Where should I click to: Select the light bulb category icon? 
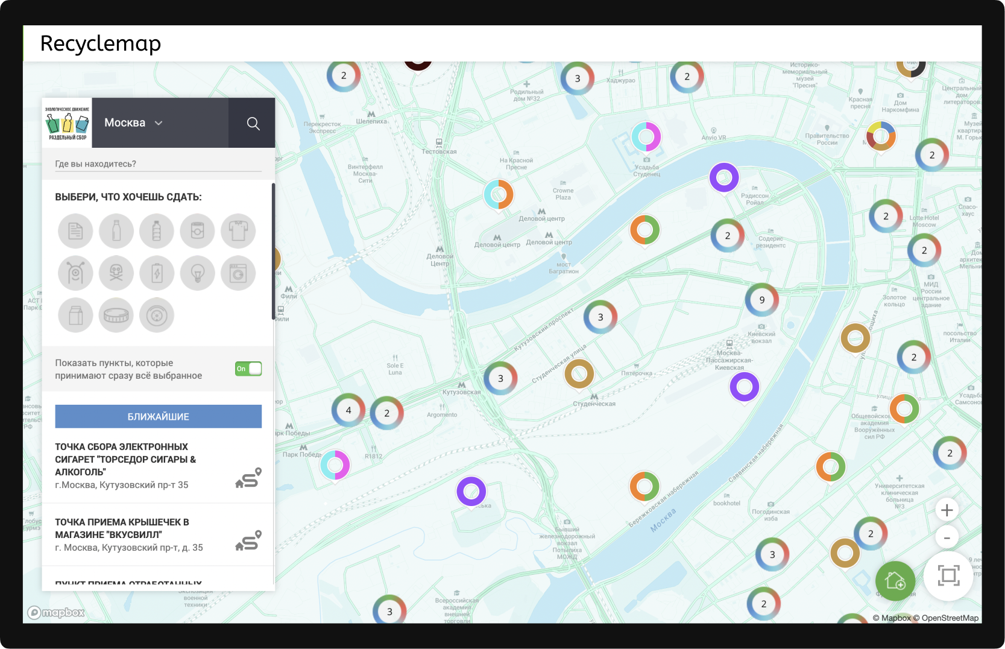point(197,273)
